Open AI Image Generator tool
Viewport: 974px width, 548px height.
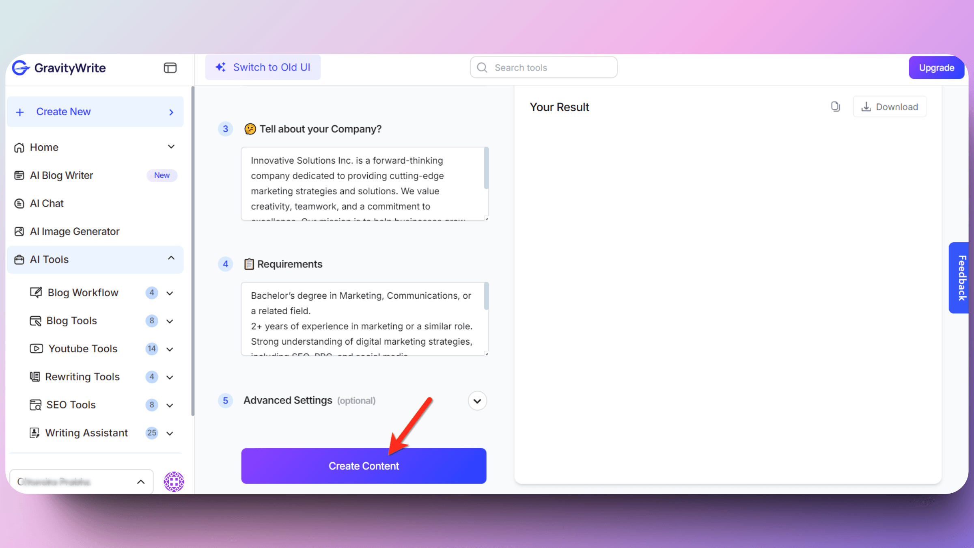click(x=74, y=231)
